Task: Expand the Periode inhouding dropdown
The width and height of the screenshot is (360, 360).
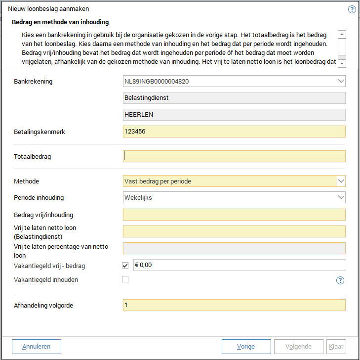Action: click(341, 197)
